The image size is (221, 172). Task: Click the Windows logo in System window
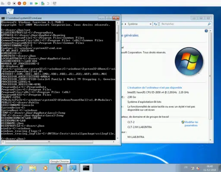(x=189, y=61)
